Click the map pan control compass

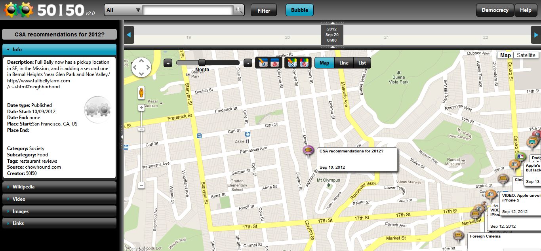pyautogui.click(x=141, y=67)
